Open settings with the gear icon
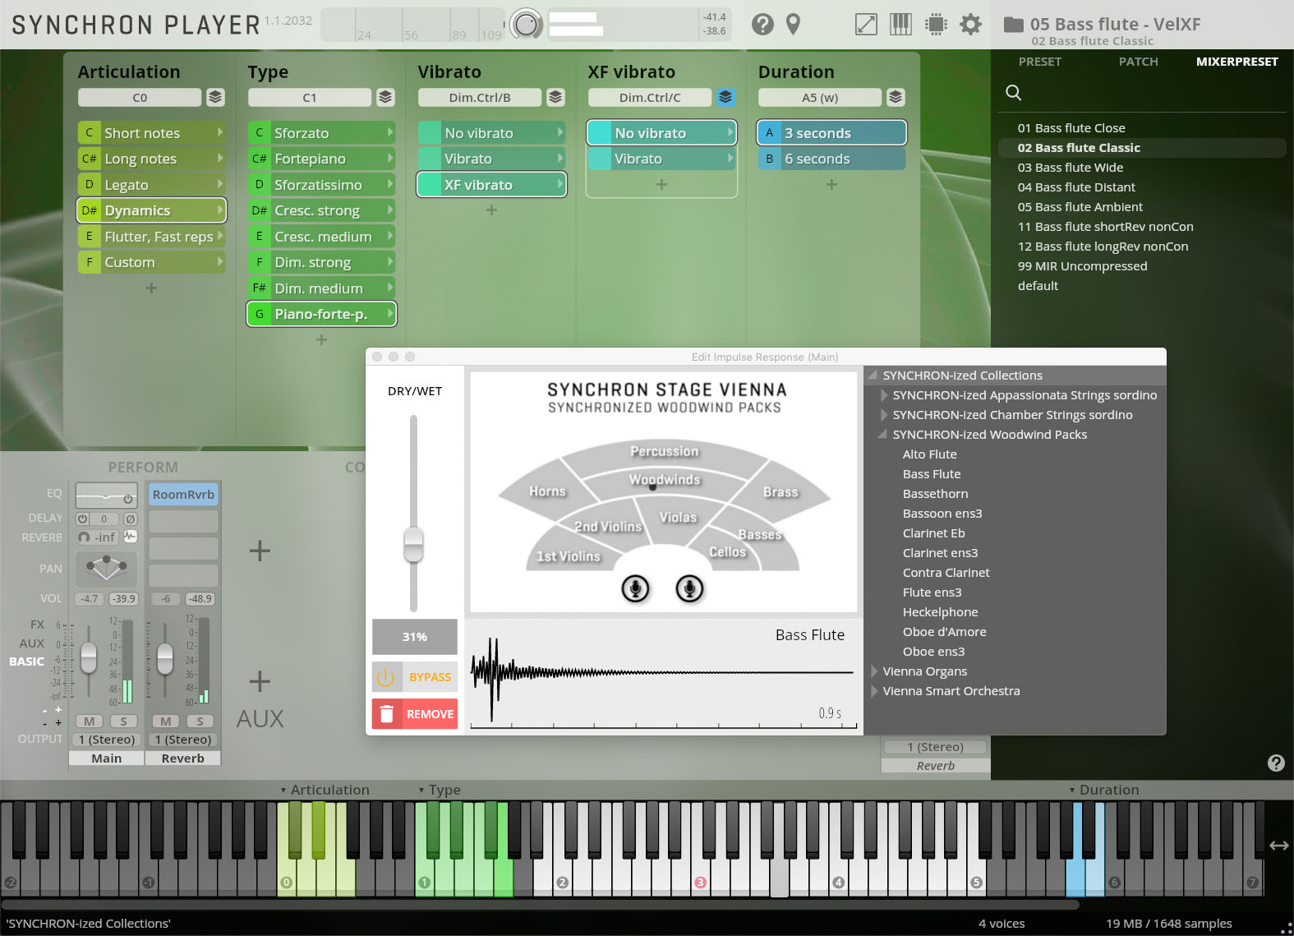Screen dimensions: 1294x936 [x=970, y=25]
